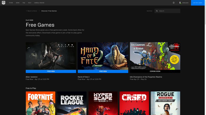
Task: Click Idle Champions of the Forgotten Realms title
Action: 146,77
